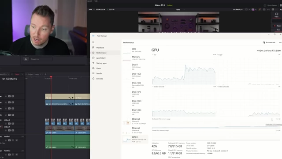282x159 pixels.
Task: Switch to the Project 1 copy timeline tab
Action: pyautogui.click(x=33, y=74)
